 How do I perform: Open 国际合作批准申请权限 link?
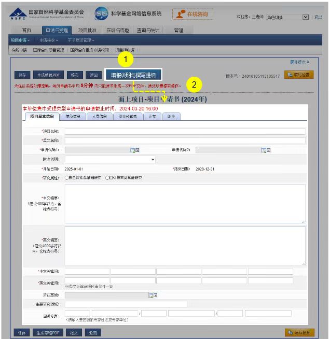tap(90, 50)
